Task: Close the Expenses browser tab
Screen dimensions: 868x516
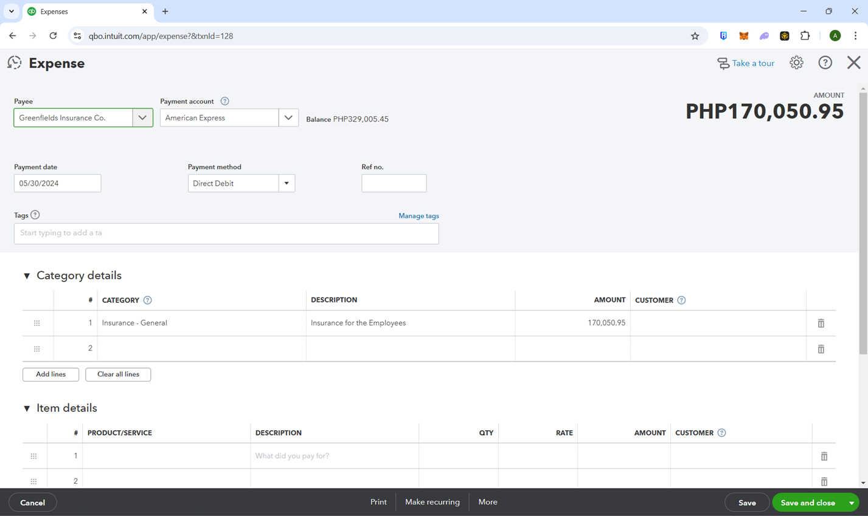Action: 145,12
